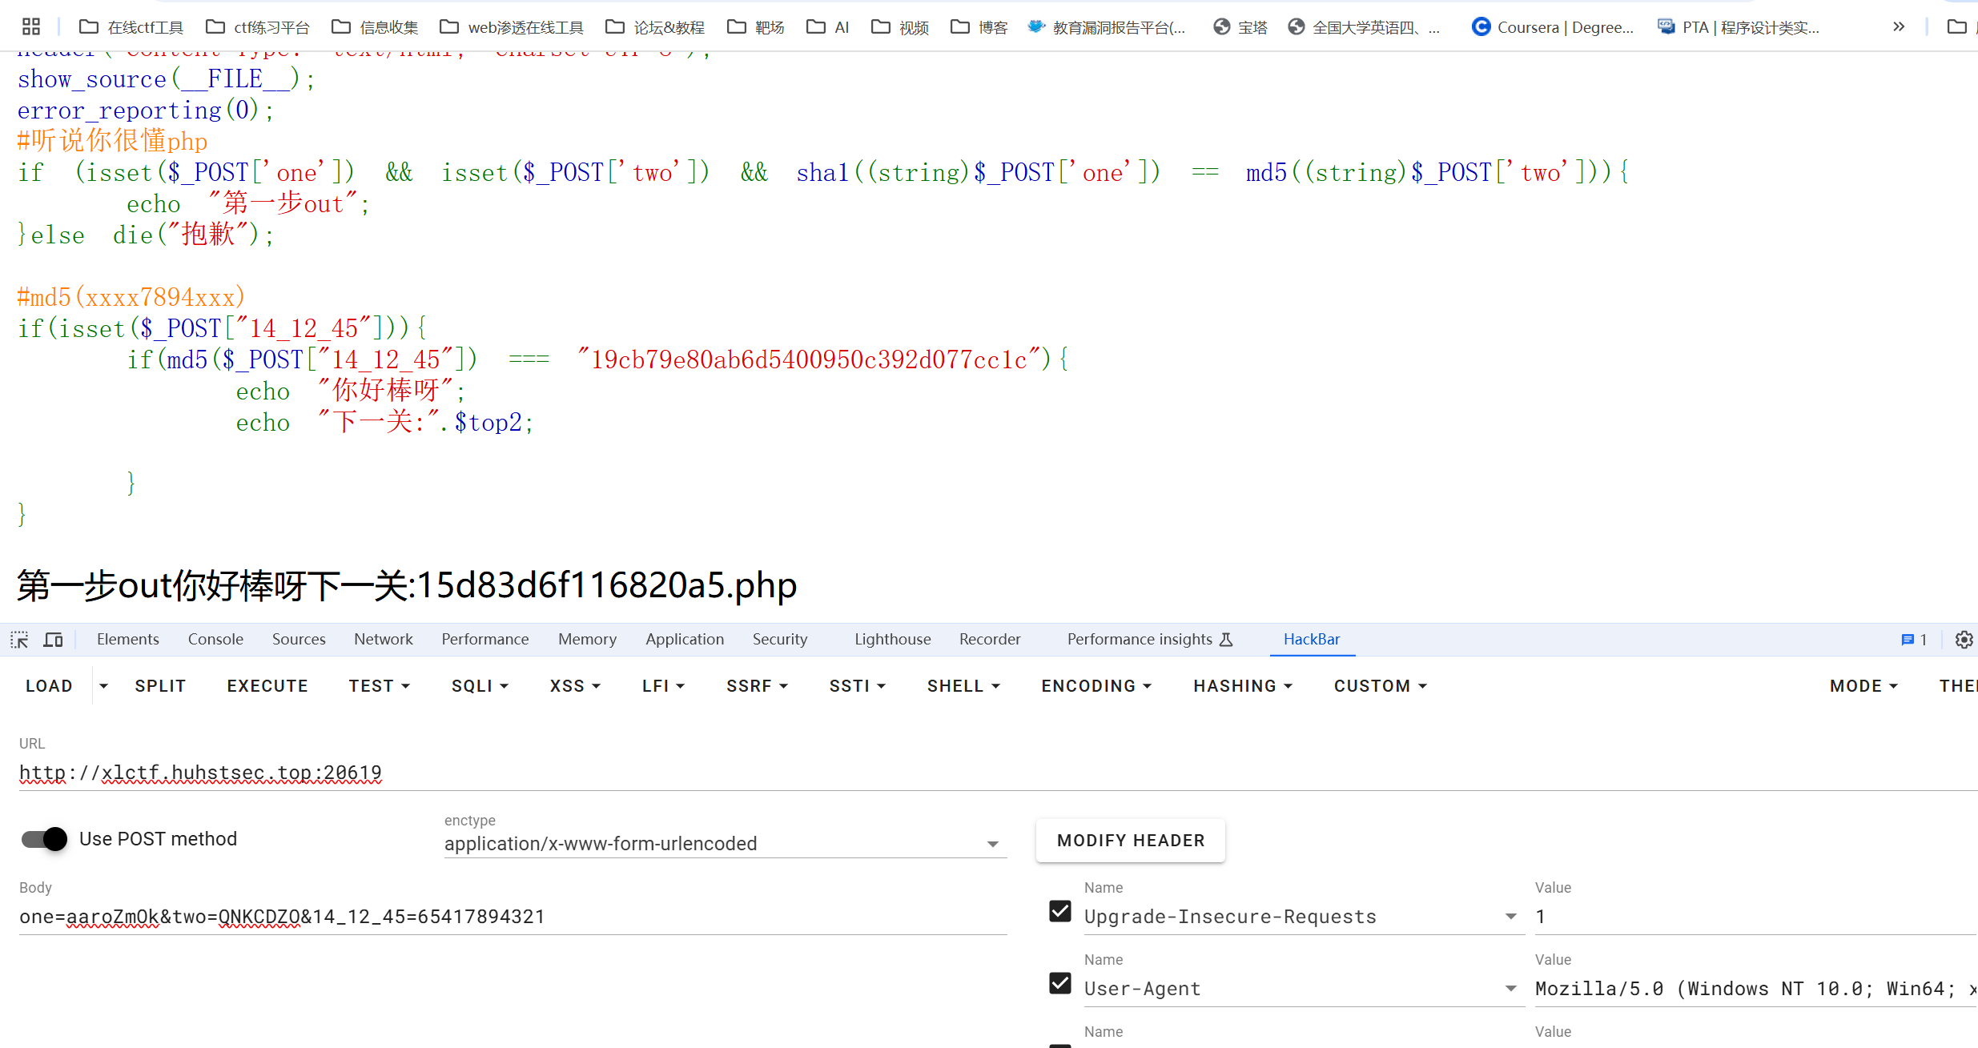The height and width of the screenshot is (1048, 1978).
Task: Switch to the Network tab
Action: pos(384,639)
